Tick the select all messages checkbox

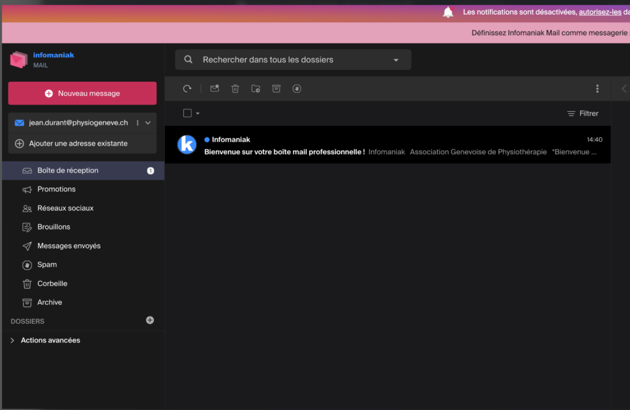coord(188,113)
